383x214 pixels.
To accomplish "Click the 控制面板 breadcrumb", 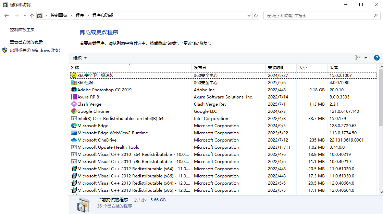I will click(x=59, y=15).
